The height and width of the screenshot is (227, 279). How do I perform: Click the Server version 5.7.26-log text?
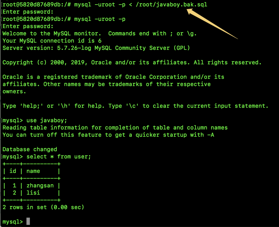tap(96, 48)
